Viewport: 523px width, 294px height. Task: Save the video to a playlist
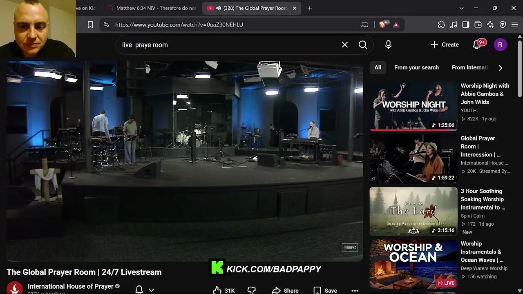325,290
